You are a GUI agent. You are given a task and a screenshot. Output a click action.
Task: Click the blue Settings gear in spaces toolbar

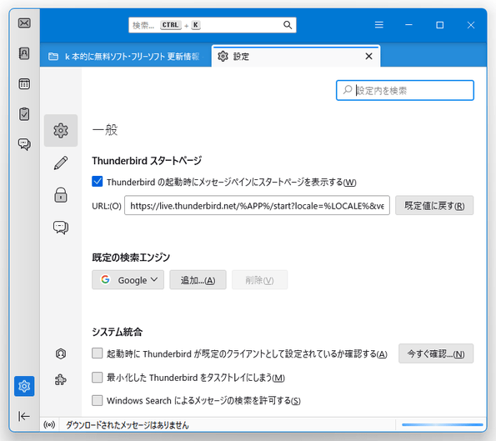point(24,386)
